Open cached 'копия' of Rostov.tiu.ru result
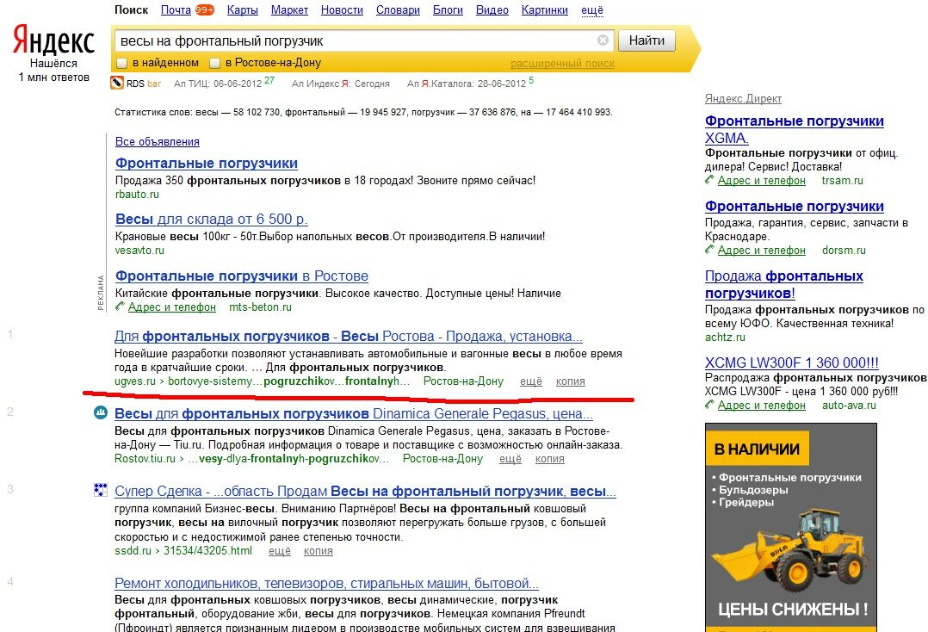The width and height of the screenshot is (928, 632). 550,459
